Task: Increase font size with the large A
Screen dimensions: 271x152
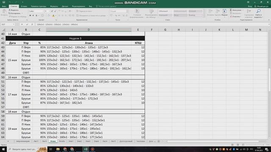Action: pyautogui.click(x=52, y=11)
